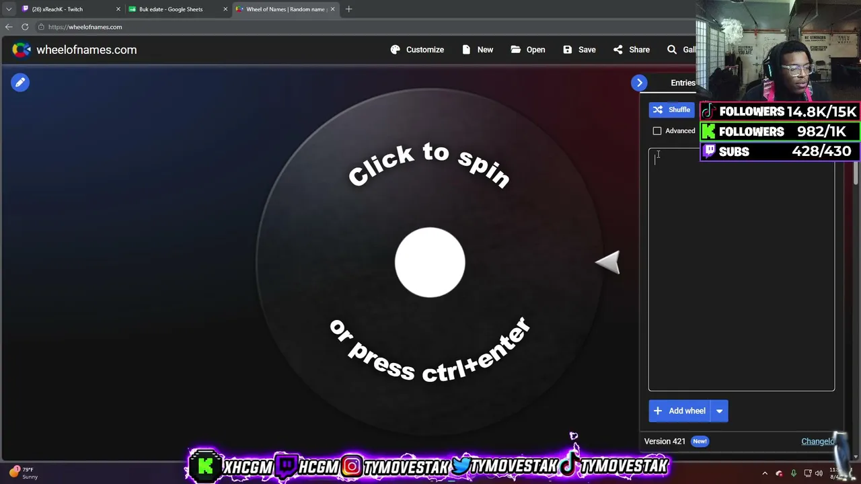This screenshot has width=861, height=484.
Task: Save the wheel using the Save button
Action: click(579, 50)
